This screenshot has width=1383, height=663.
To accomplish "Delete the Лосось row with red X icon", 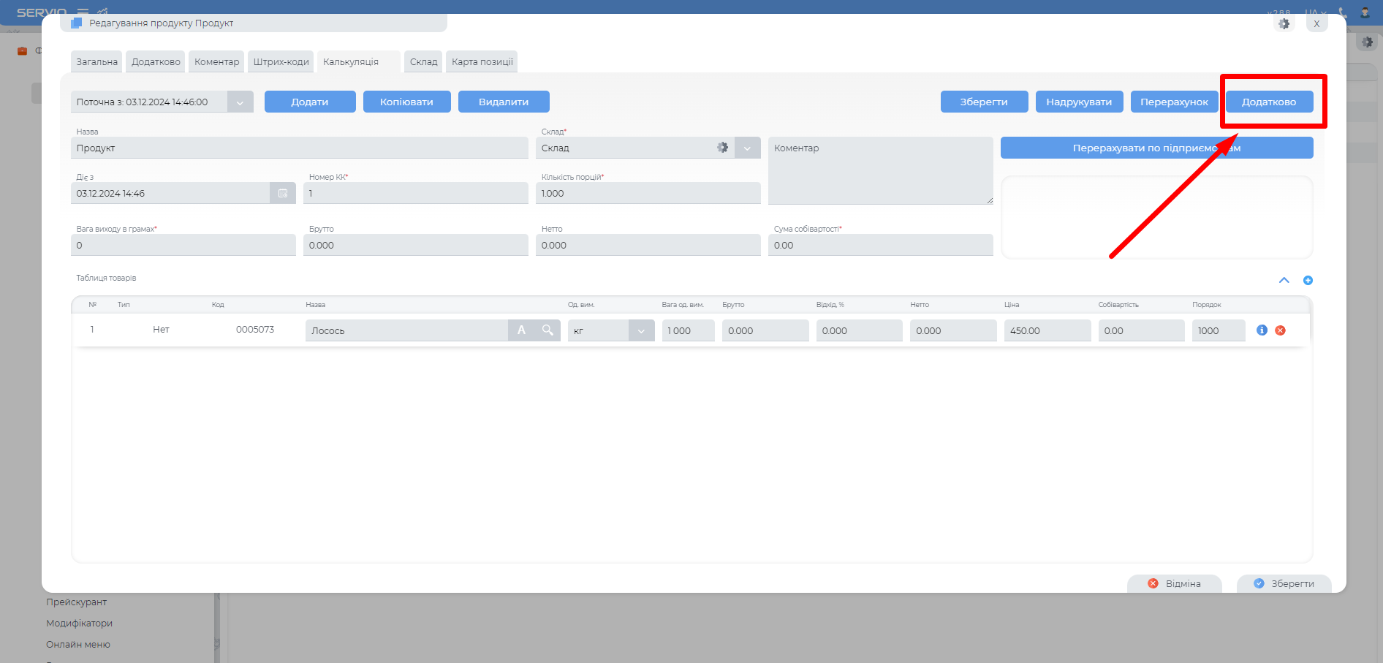I will click(1280, 330).
